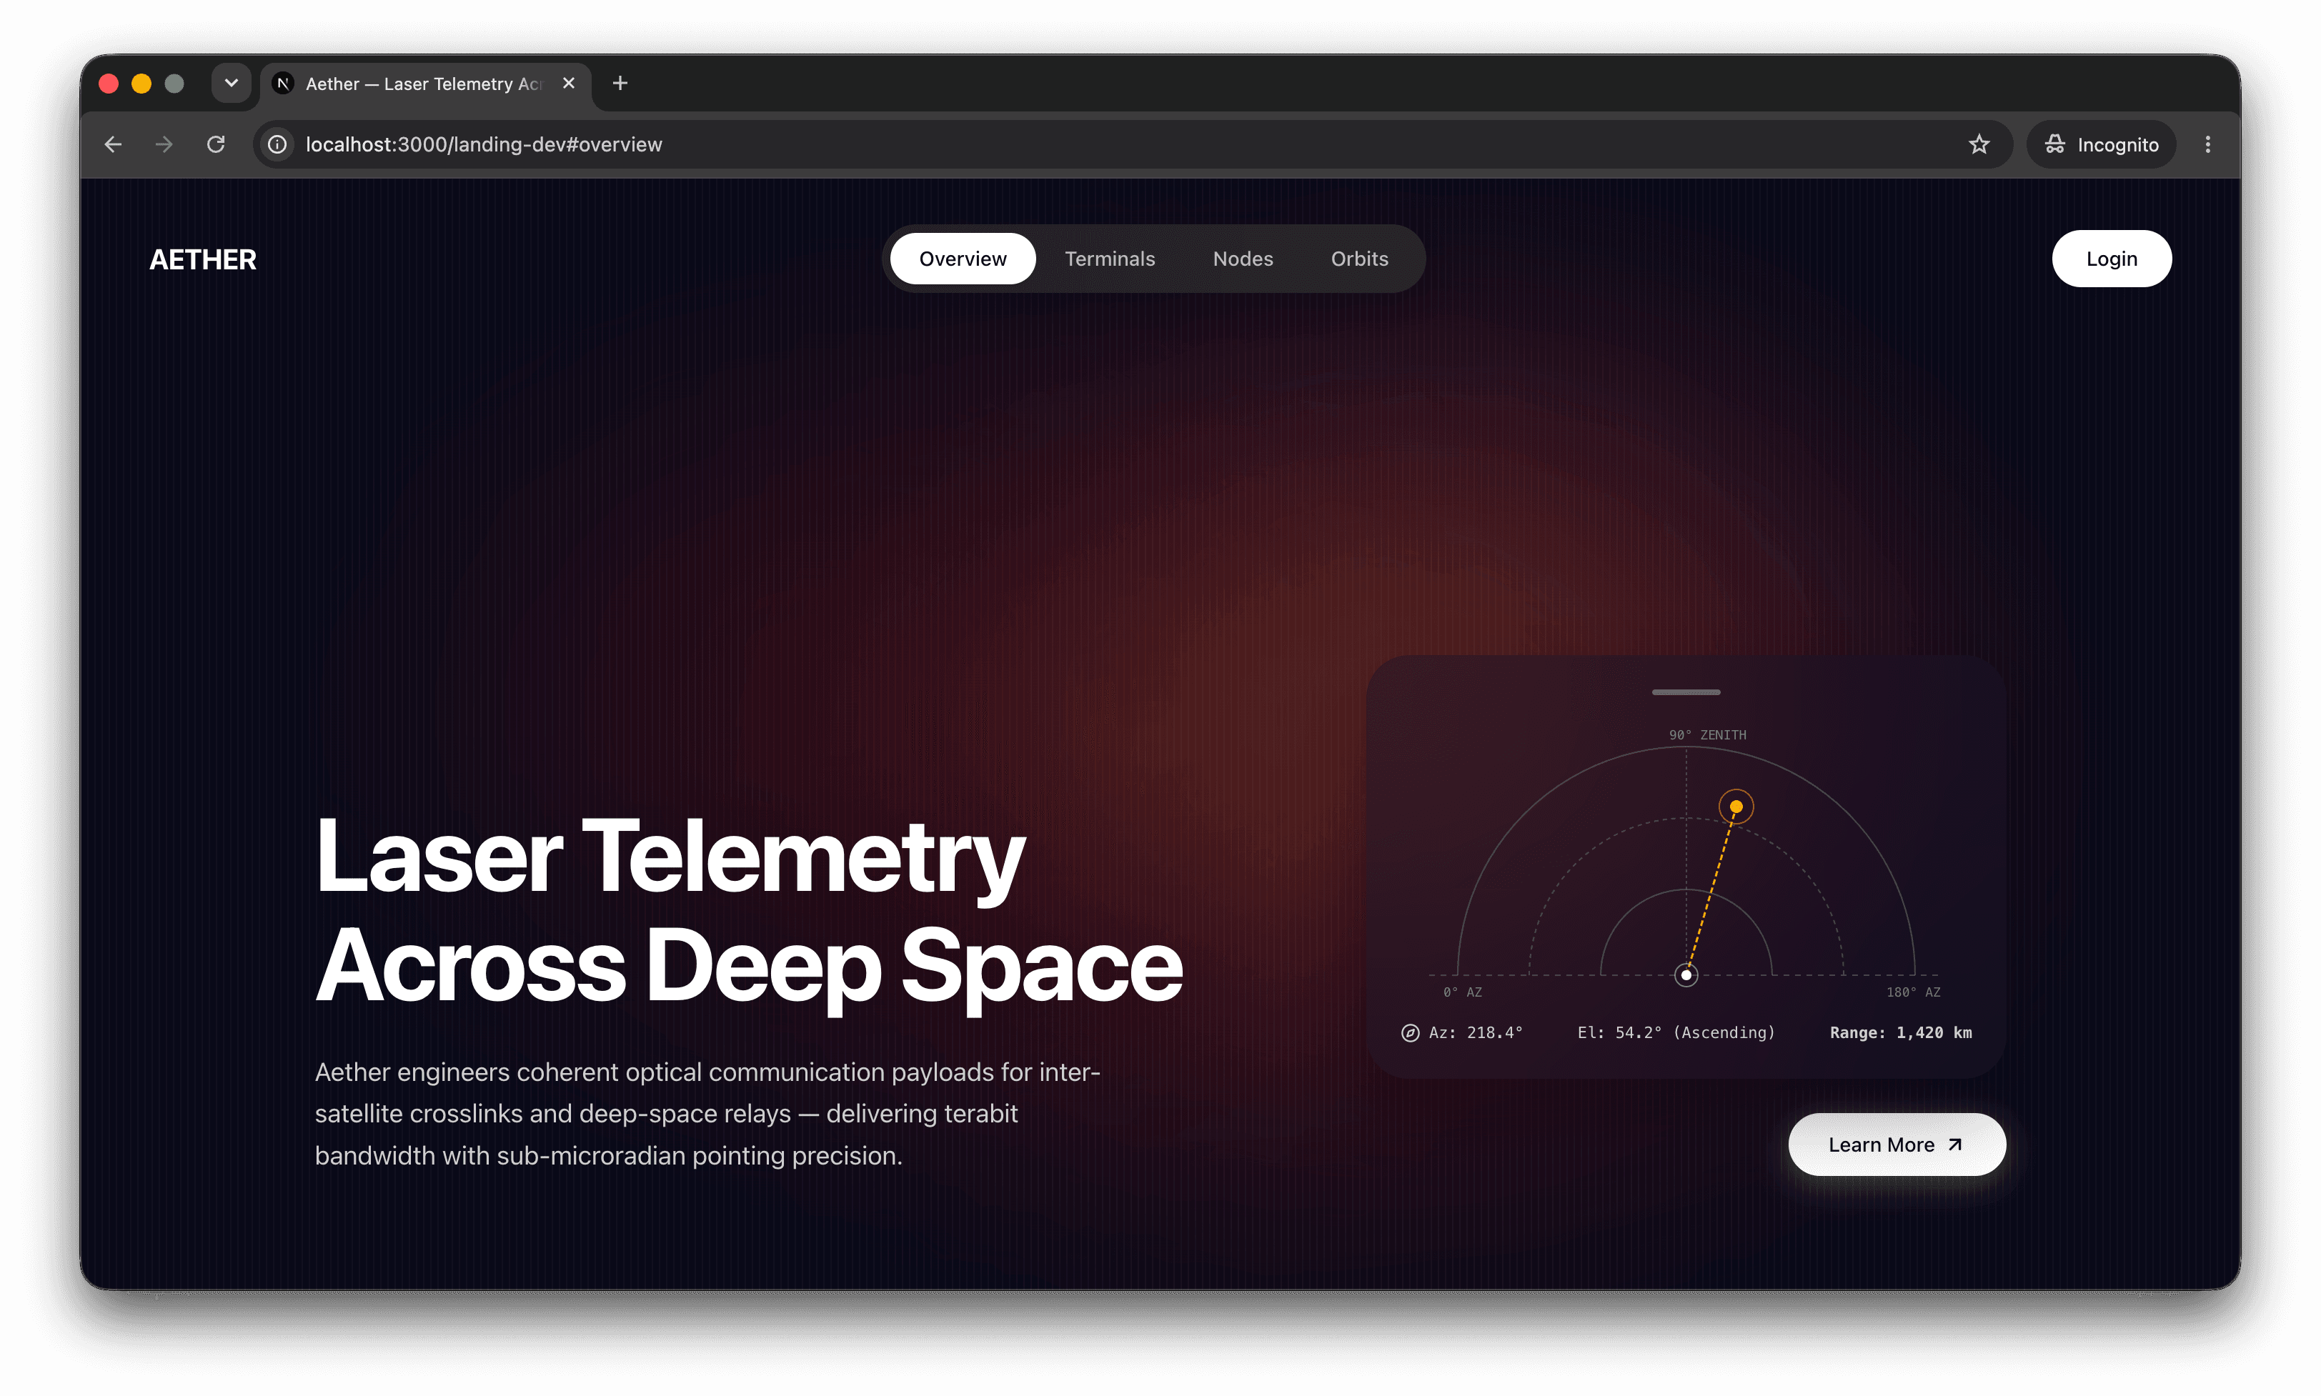Click the tab favicon for Aether
This screenshot has height=1396, width=2321.
(x=283, y=84)
